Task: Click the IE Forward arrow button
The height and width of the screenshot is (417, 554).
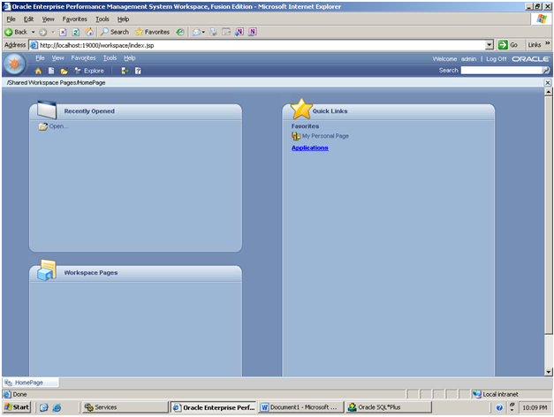Action: click(x=42, y=32)
